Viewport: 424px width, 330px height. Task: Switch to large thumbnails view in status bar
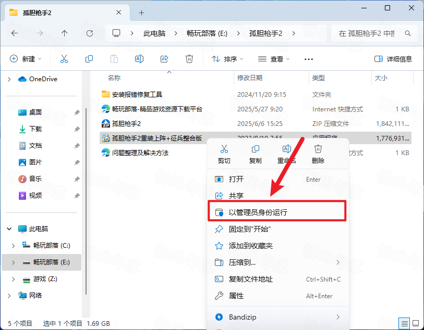click(x=415, y=323)
